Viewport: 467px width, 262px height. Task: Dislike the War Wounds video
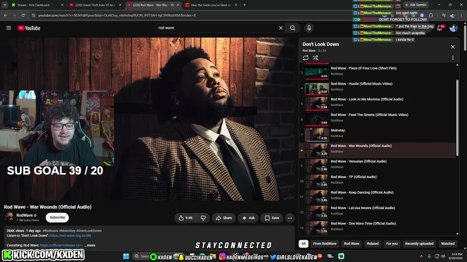(203, 218)
